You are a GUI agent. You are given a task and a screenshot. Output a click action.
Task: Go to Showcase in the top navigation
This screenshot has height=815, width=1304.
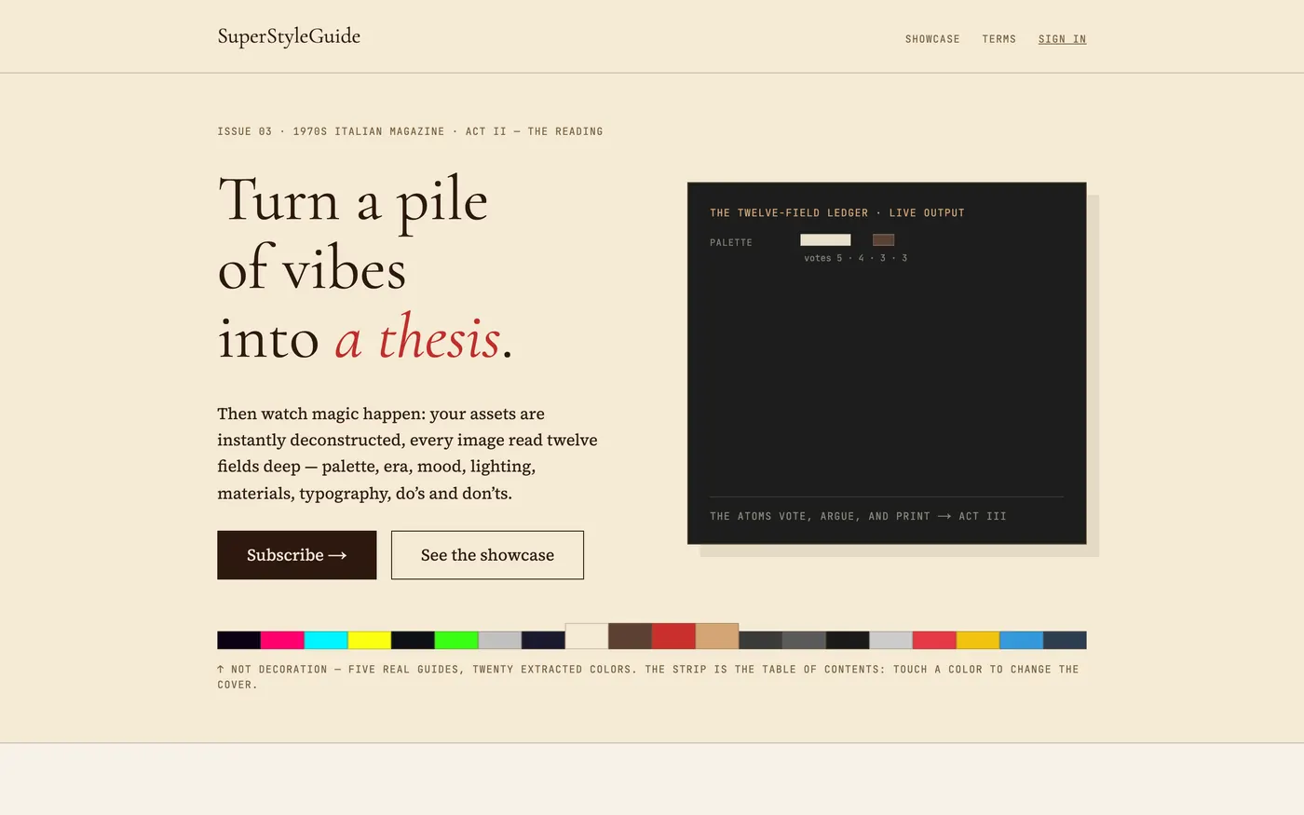pyautogui.click(x=932, y=39)
